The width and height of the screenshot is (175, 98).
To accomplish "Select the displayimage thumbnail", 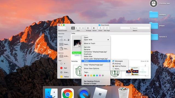I will [77, 43].
